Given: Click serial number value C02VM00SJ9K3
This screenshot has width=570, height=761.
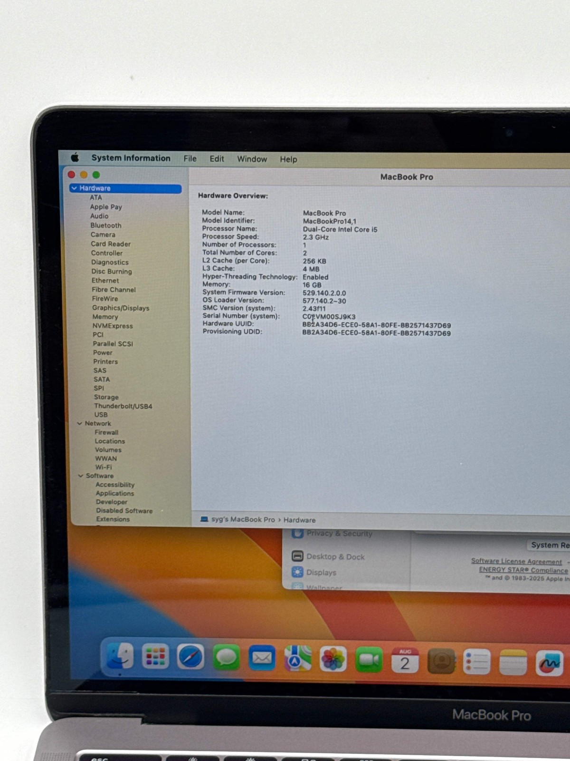Looking at the screenshot, I should (329, 317).
